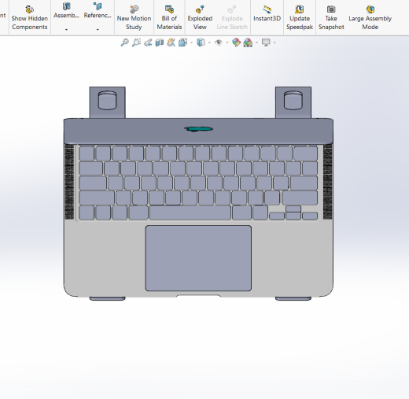Image resolution: width=409 pixels, height=399 pixels.
Task: Click Apply Scene icon
Action: pyautogui.click(x=248, y=42)
